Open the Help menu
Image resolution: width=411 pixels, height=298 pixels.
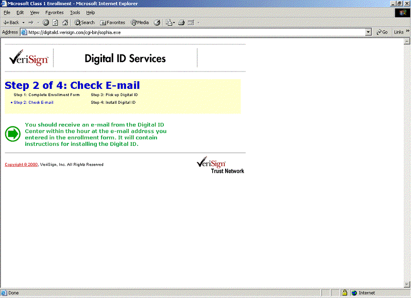pos(91,12)
